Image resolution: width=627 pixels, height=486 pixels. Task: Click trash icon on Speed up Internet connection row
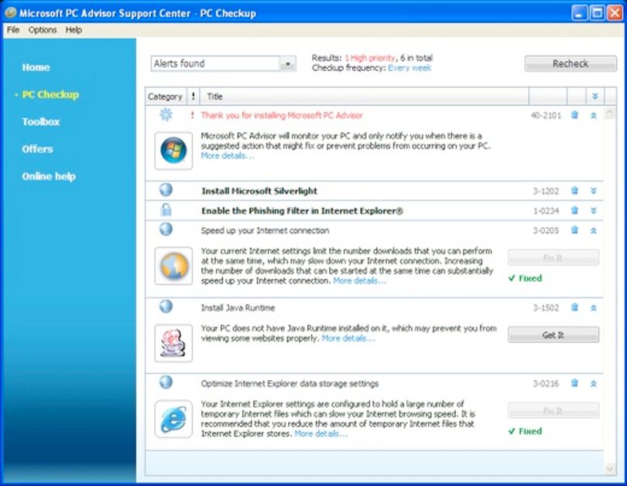tap(574, 229)
